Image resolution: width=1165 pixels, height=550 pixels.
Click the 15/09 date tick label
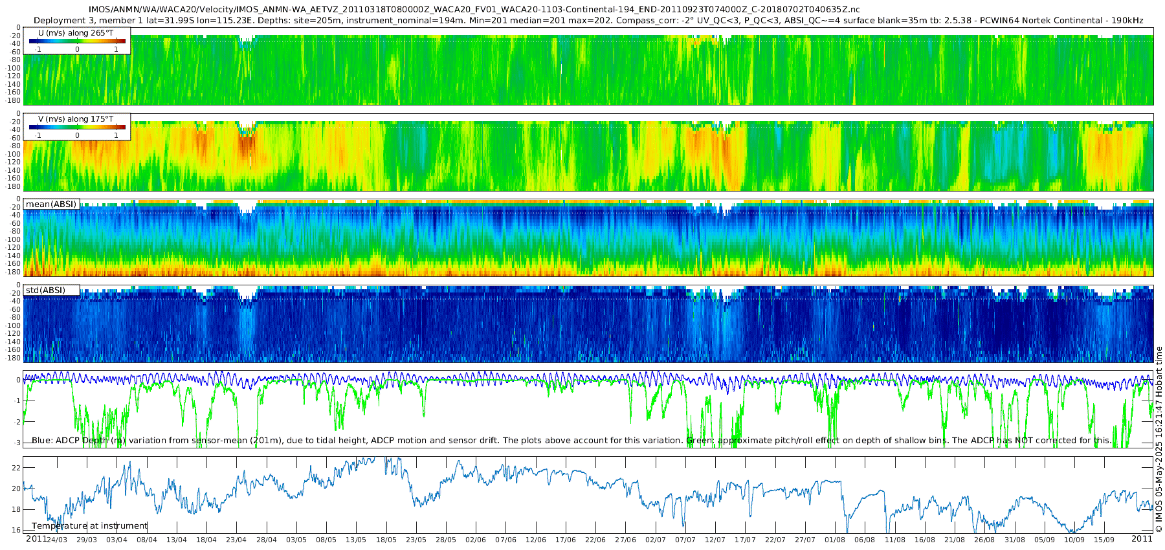(1104, 540)
